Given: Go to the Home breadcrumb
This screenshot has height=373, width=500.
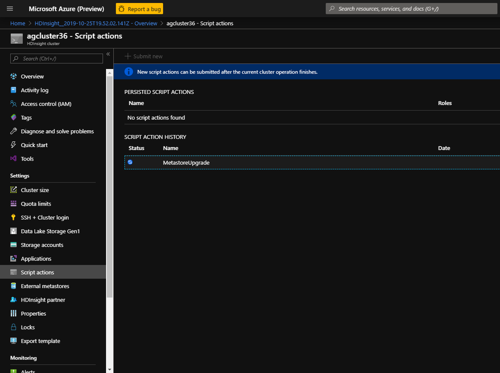Looking at the screenshot, I should [18, 23].
